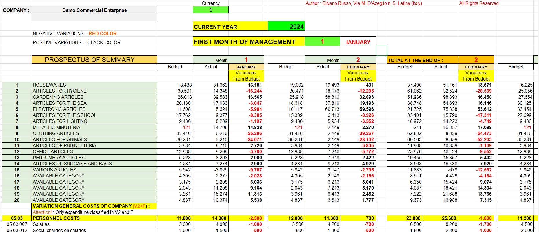Click the CURRENT YEAR yellow label

pos(230,26)
